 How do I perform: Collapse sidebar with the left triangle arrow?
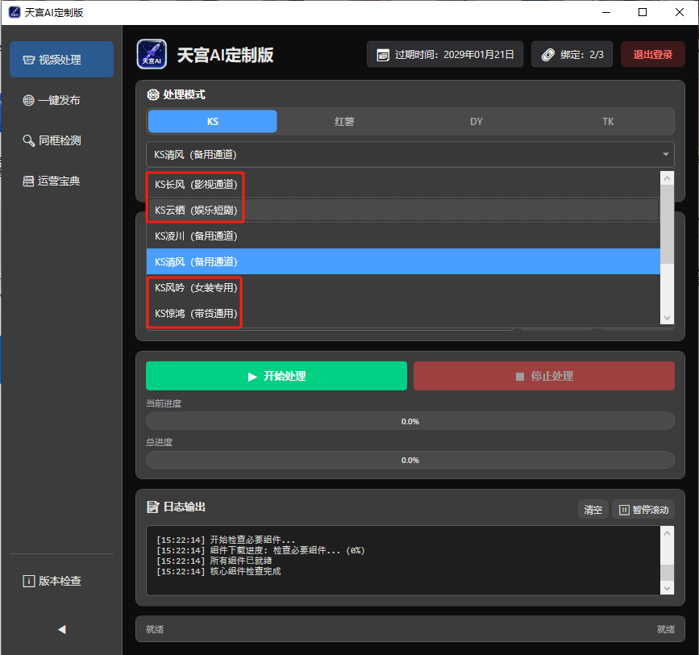62,629
